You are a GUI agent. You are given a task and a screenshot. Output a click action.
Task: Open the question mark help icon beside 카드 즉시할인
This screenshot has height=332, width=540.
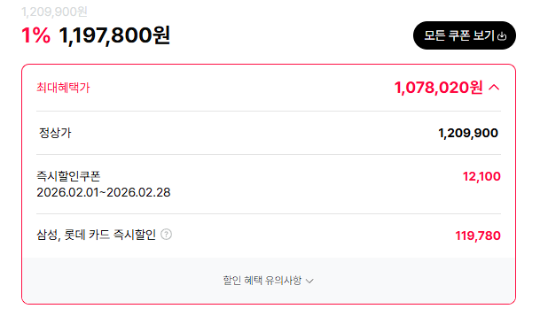click(166, 235)
